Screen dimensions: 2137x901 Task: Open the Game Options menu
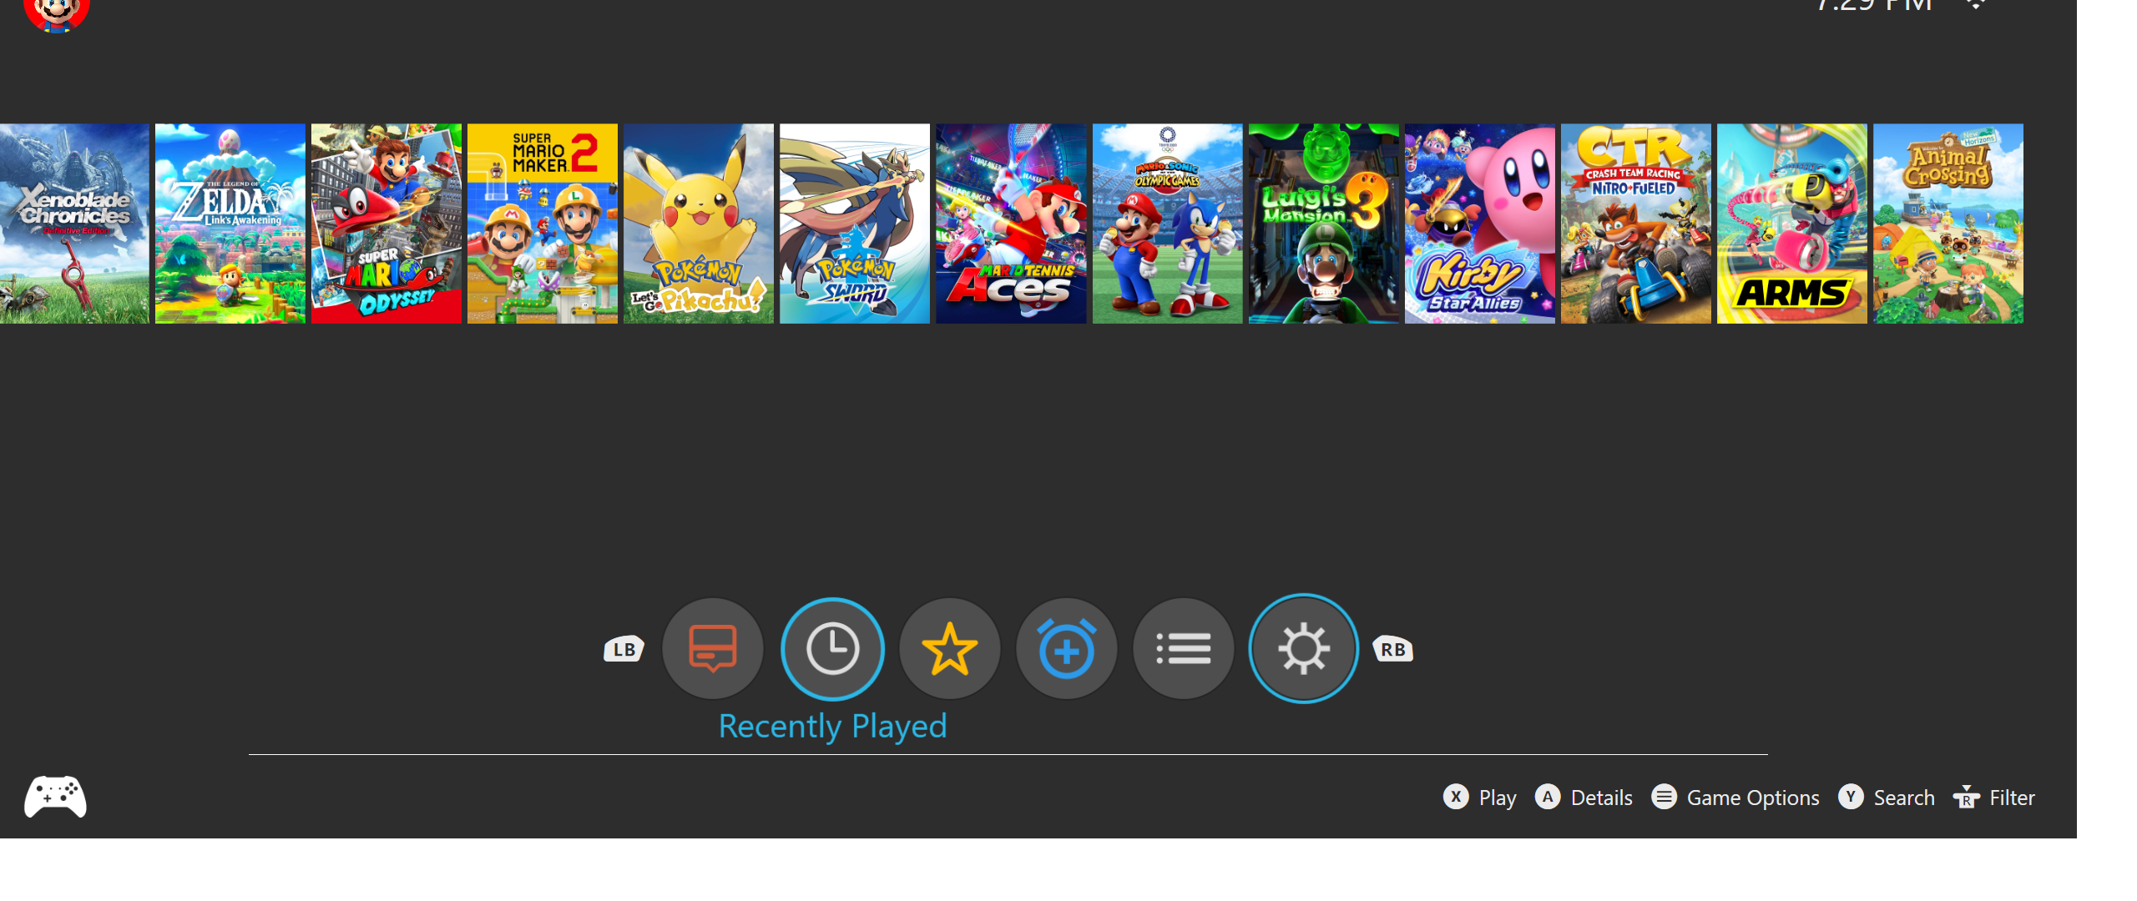tap(1735, 798)
